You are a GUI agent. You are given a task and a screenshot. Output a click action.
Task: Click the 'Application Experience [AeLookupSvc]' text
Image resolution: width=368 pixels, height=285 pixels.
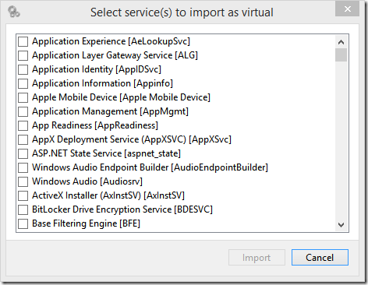coord(111,41)
